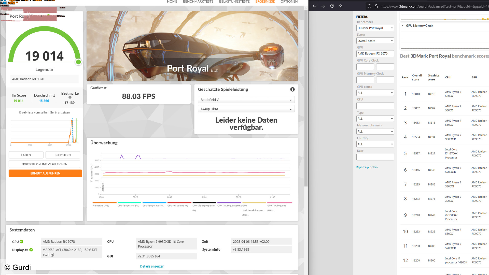The image size is (489, 275).
Task: Open the GPU count ALL dropdown
Action: [375, 93]
